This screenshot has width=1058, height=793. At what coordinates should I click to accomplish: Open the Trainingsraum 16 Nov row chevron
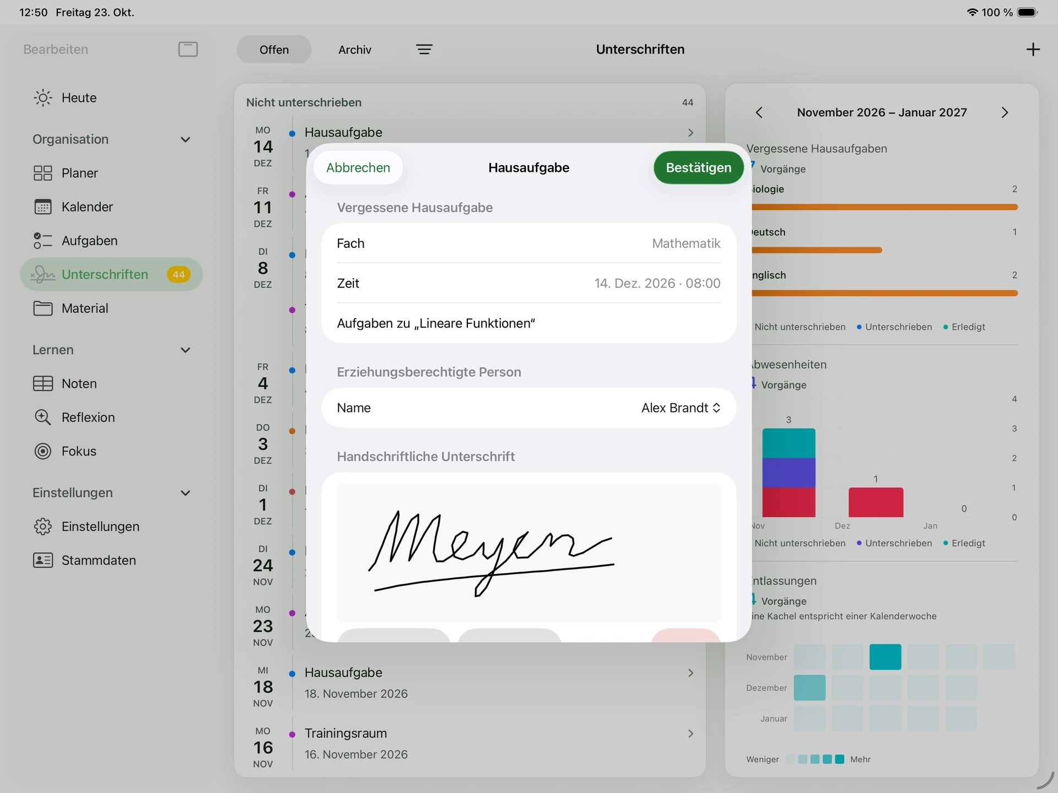pyautogui.click(x=690, y=734)
